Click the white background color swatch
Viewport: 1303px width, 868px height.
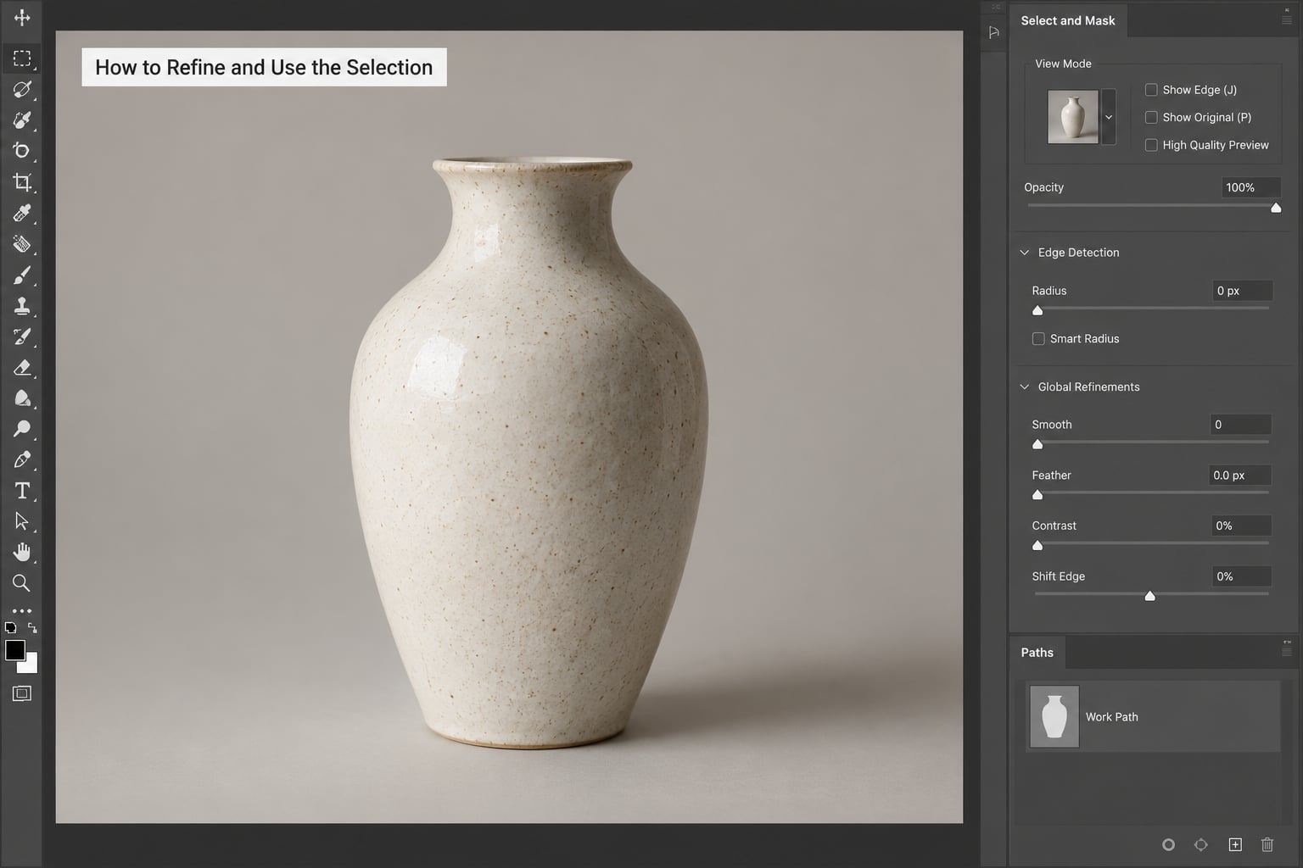pos(31,665)
